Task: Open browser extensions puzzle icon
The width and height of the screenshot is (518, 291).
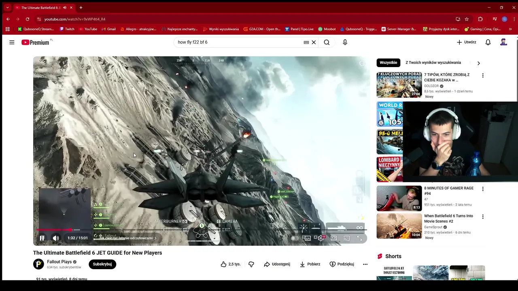Action: pyautogui.click(x=480, y=19)
